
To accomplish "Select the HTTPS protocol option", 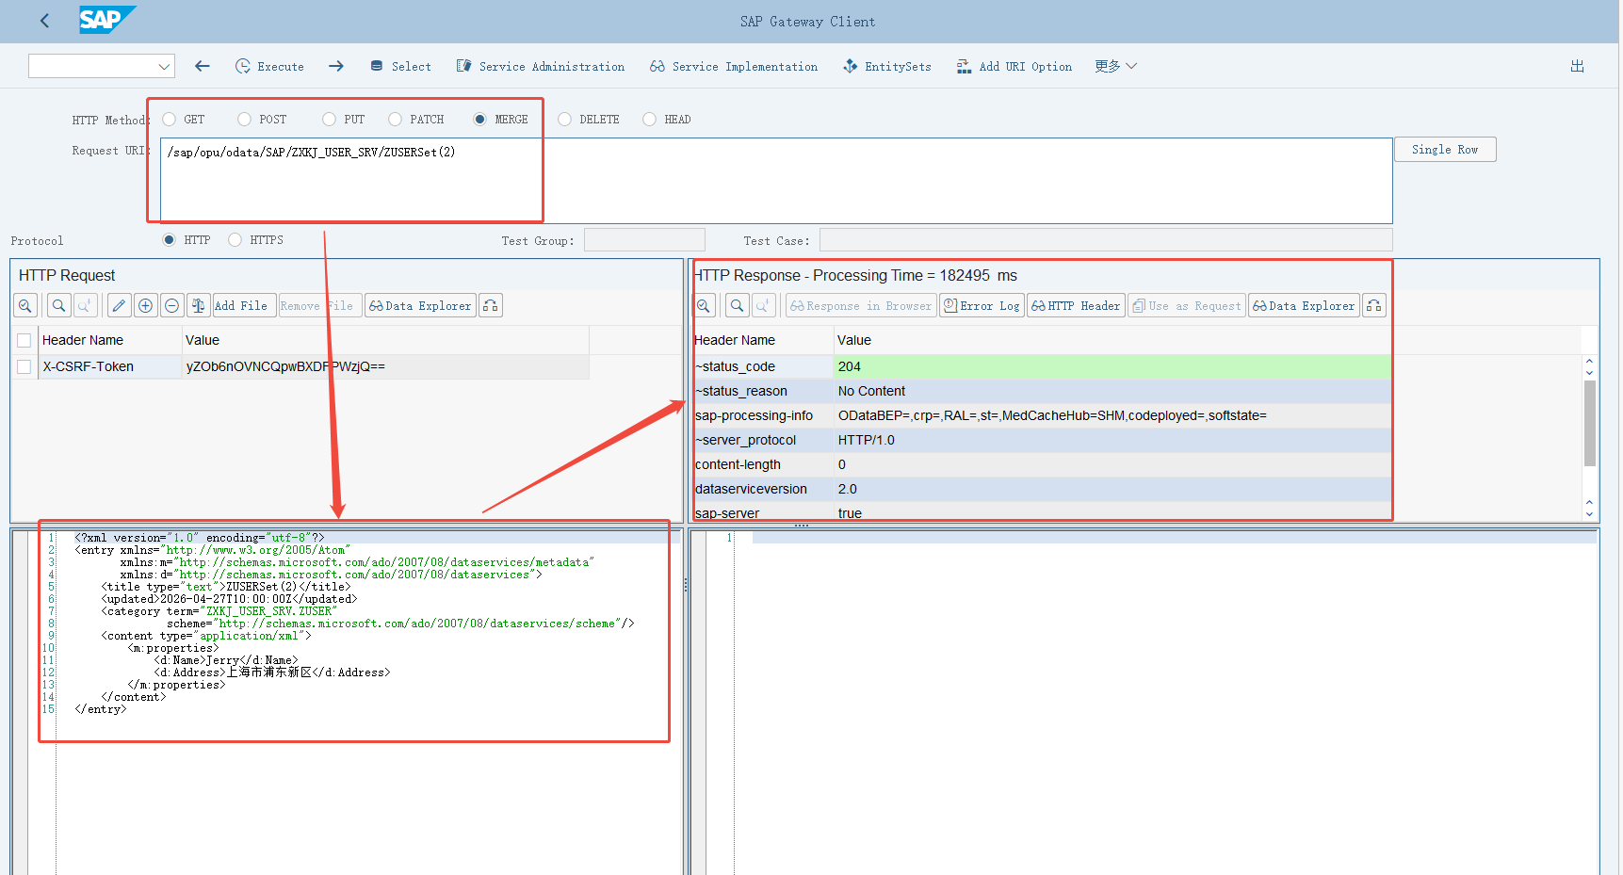I will [x=235, y=239].
